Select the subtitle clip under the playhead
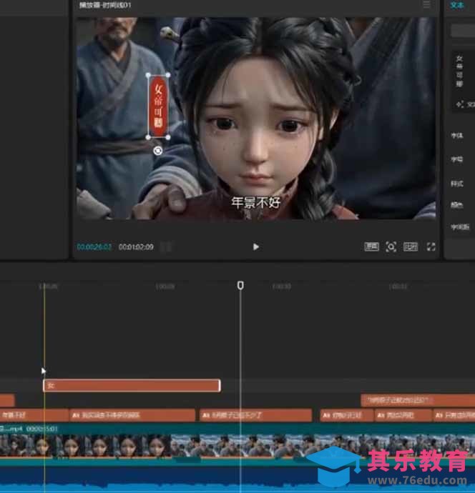The height and width of the screenshot is (493, 475). tap(256, 415)
